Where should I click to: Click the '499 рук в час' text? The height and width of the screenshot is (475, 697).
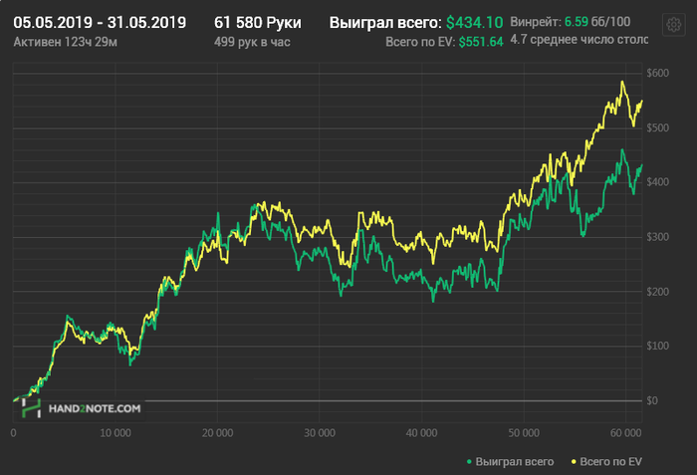coord(252,42)
